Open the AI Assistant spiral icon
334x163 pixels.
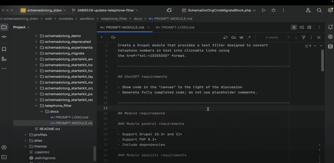330,37
